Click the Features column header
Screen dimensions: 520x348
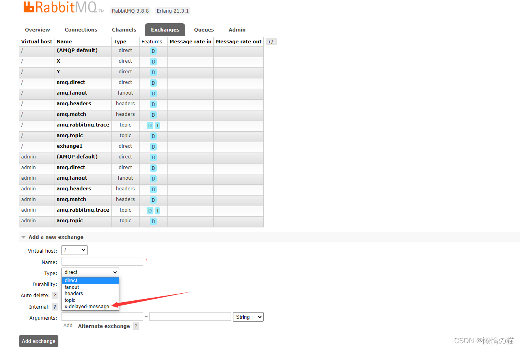pyautogui.click(x=152, y=41)
